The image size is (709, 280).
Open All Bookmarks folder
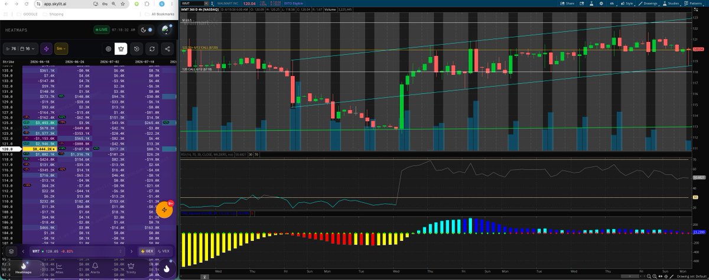click(x=160, y=14)
